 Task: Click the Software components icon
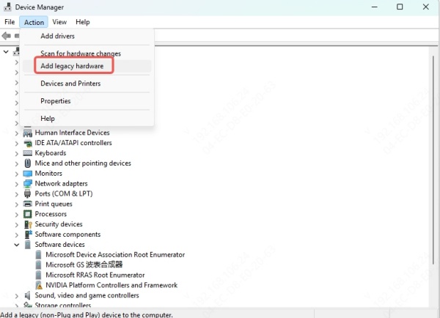(x=28, y=234)
